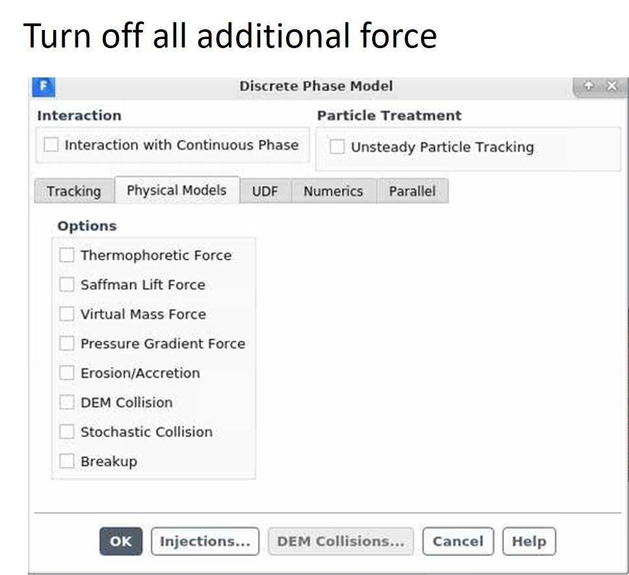Check the DEM Collision option
The width and height of the screenshot is (629, 575).
67,402
